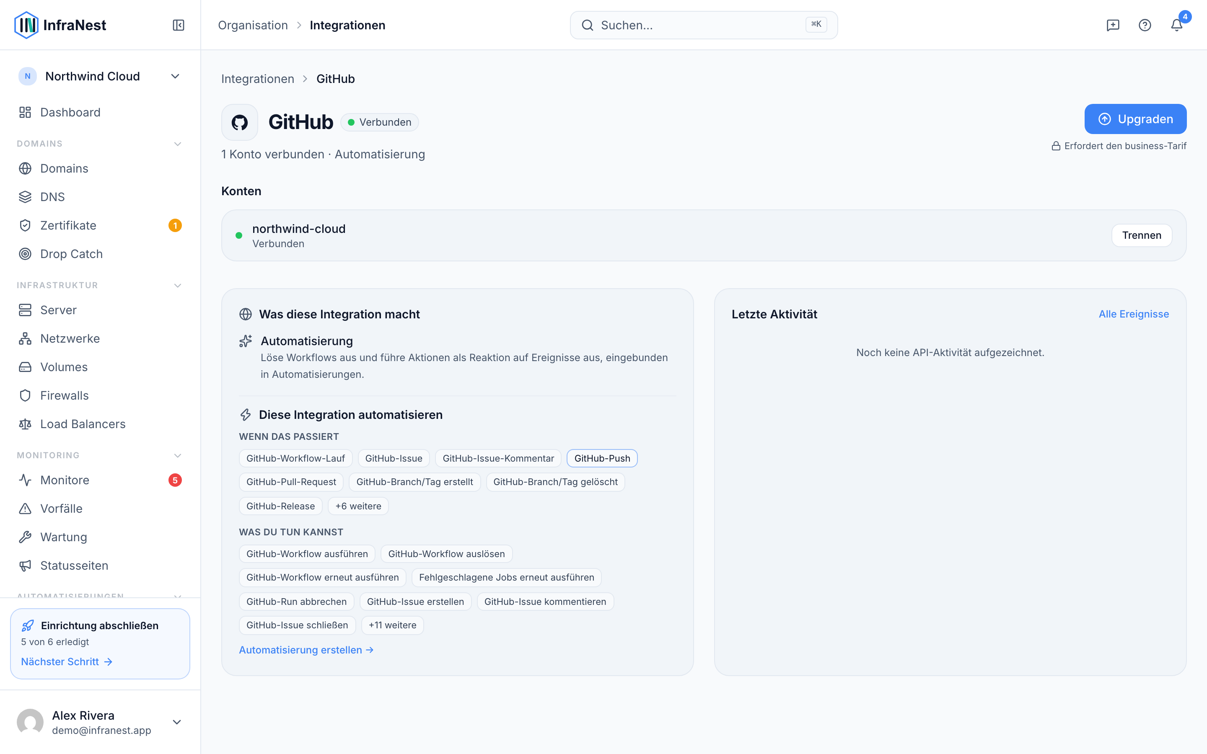Click the Wartung wrench icon

pyautogui.click(x=25, y=537)
